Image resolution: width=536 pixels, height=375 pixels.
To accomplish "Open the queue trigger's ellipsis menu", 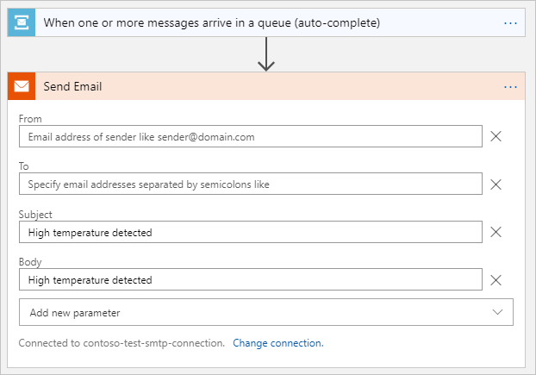I will pyautogui.click(x=511, y=22).
